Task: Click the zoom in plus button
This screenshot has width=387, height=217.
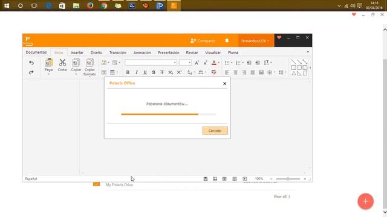Action: [x=305, y=179]
